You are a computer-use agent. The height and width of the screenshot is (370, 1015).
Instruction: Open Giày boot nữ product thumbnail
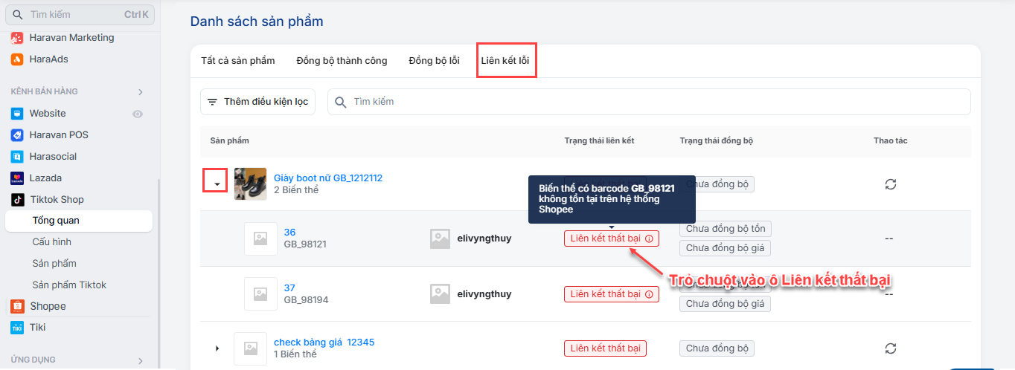[250, 184]
